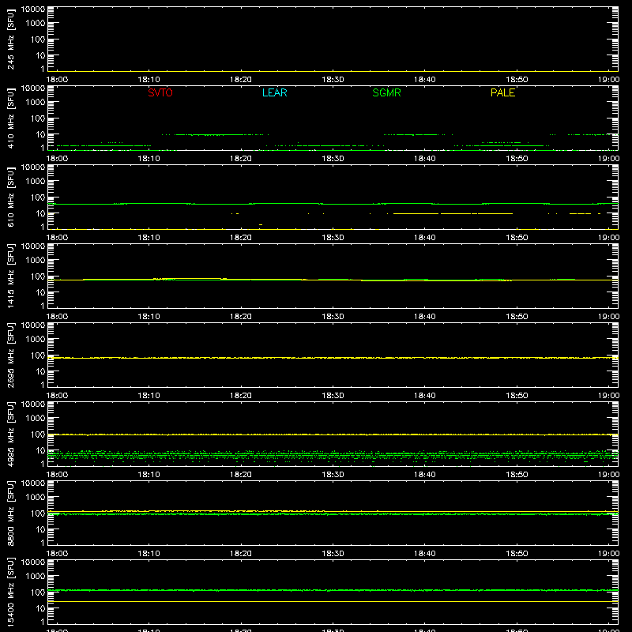Select the 245 MHz [SFU] axis title
Viewport: 632px width, 632px height.
coord(10,39)
